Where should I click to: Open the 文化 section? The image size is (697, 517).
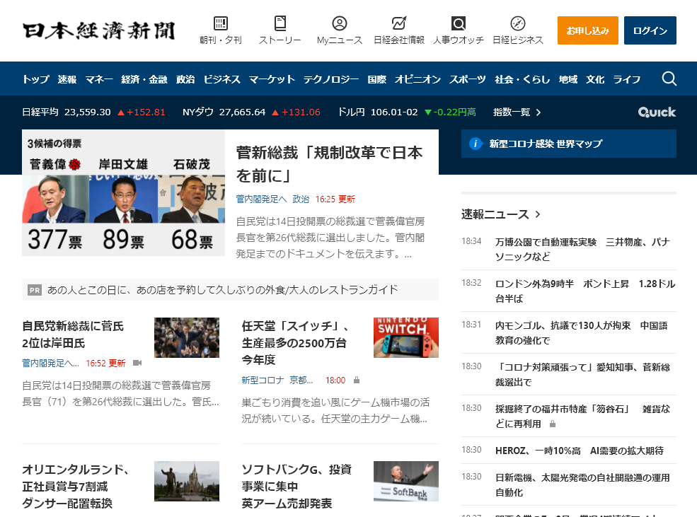click(595, 79)
